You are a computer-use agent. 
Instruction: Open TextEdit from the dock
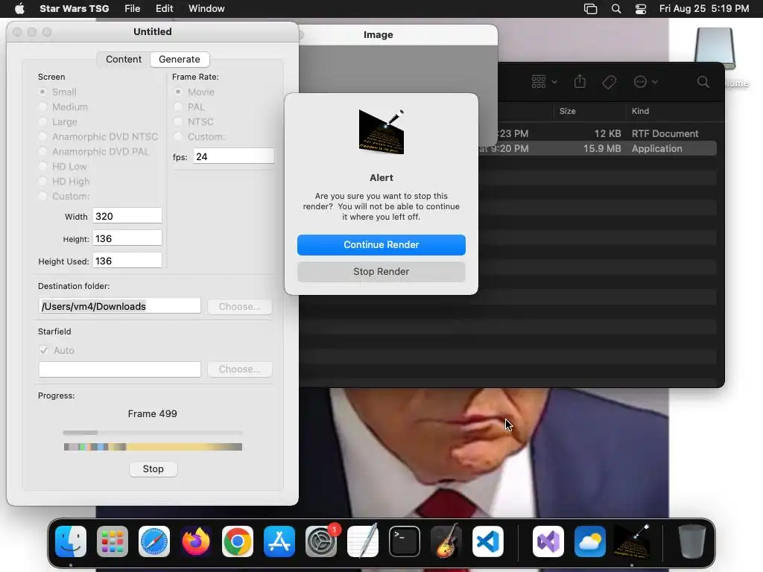[363, 541]
